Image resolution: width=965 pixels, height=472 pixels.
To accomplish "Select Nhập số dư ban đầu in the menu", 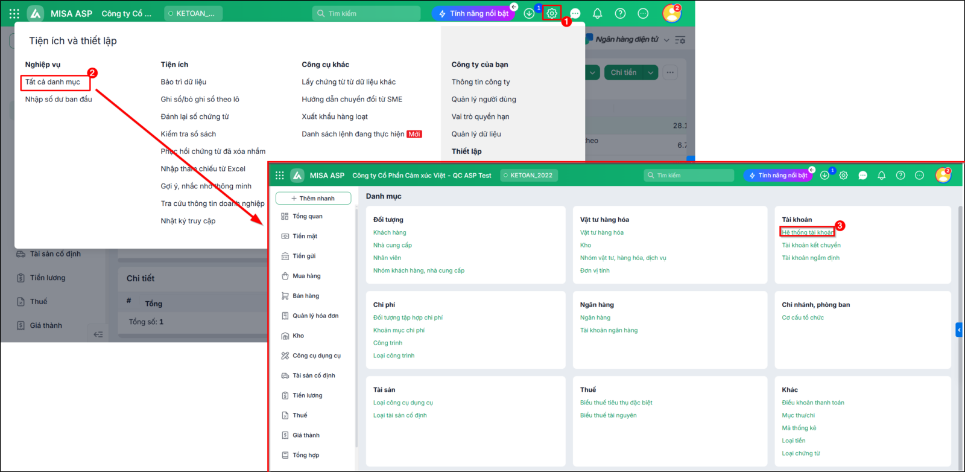I will pyautogui.click(x=59, y=100).
